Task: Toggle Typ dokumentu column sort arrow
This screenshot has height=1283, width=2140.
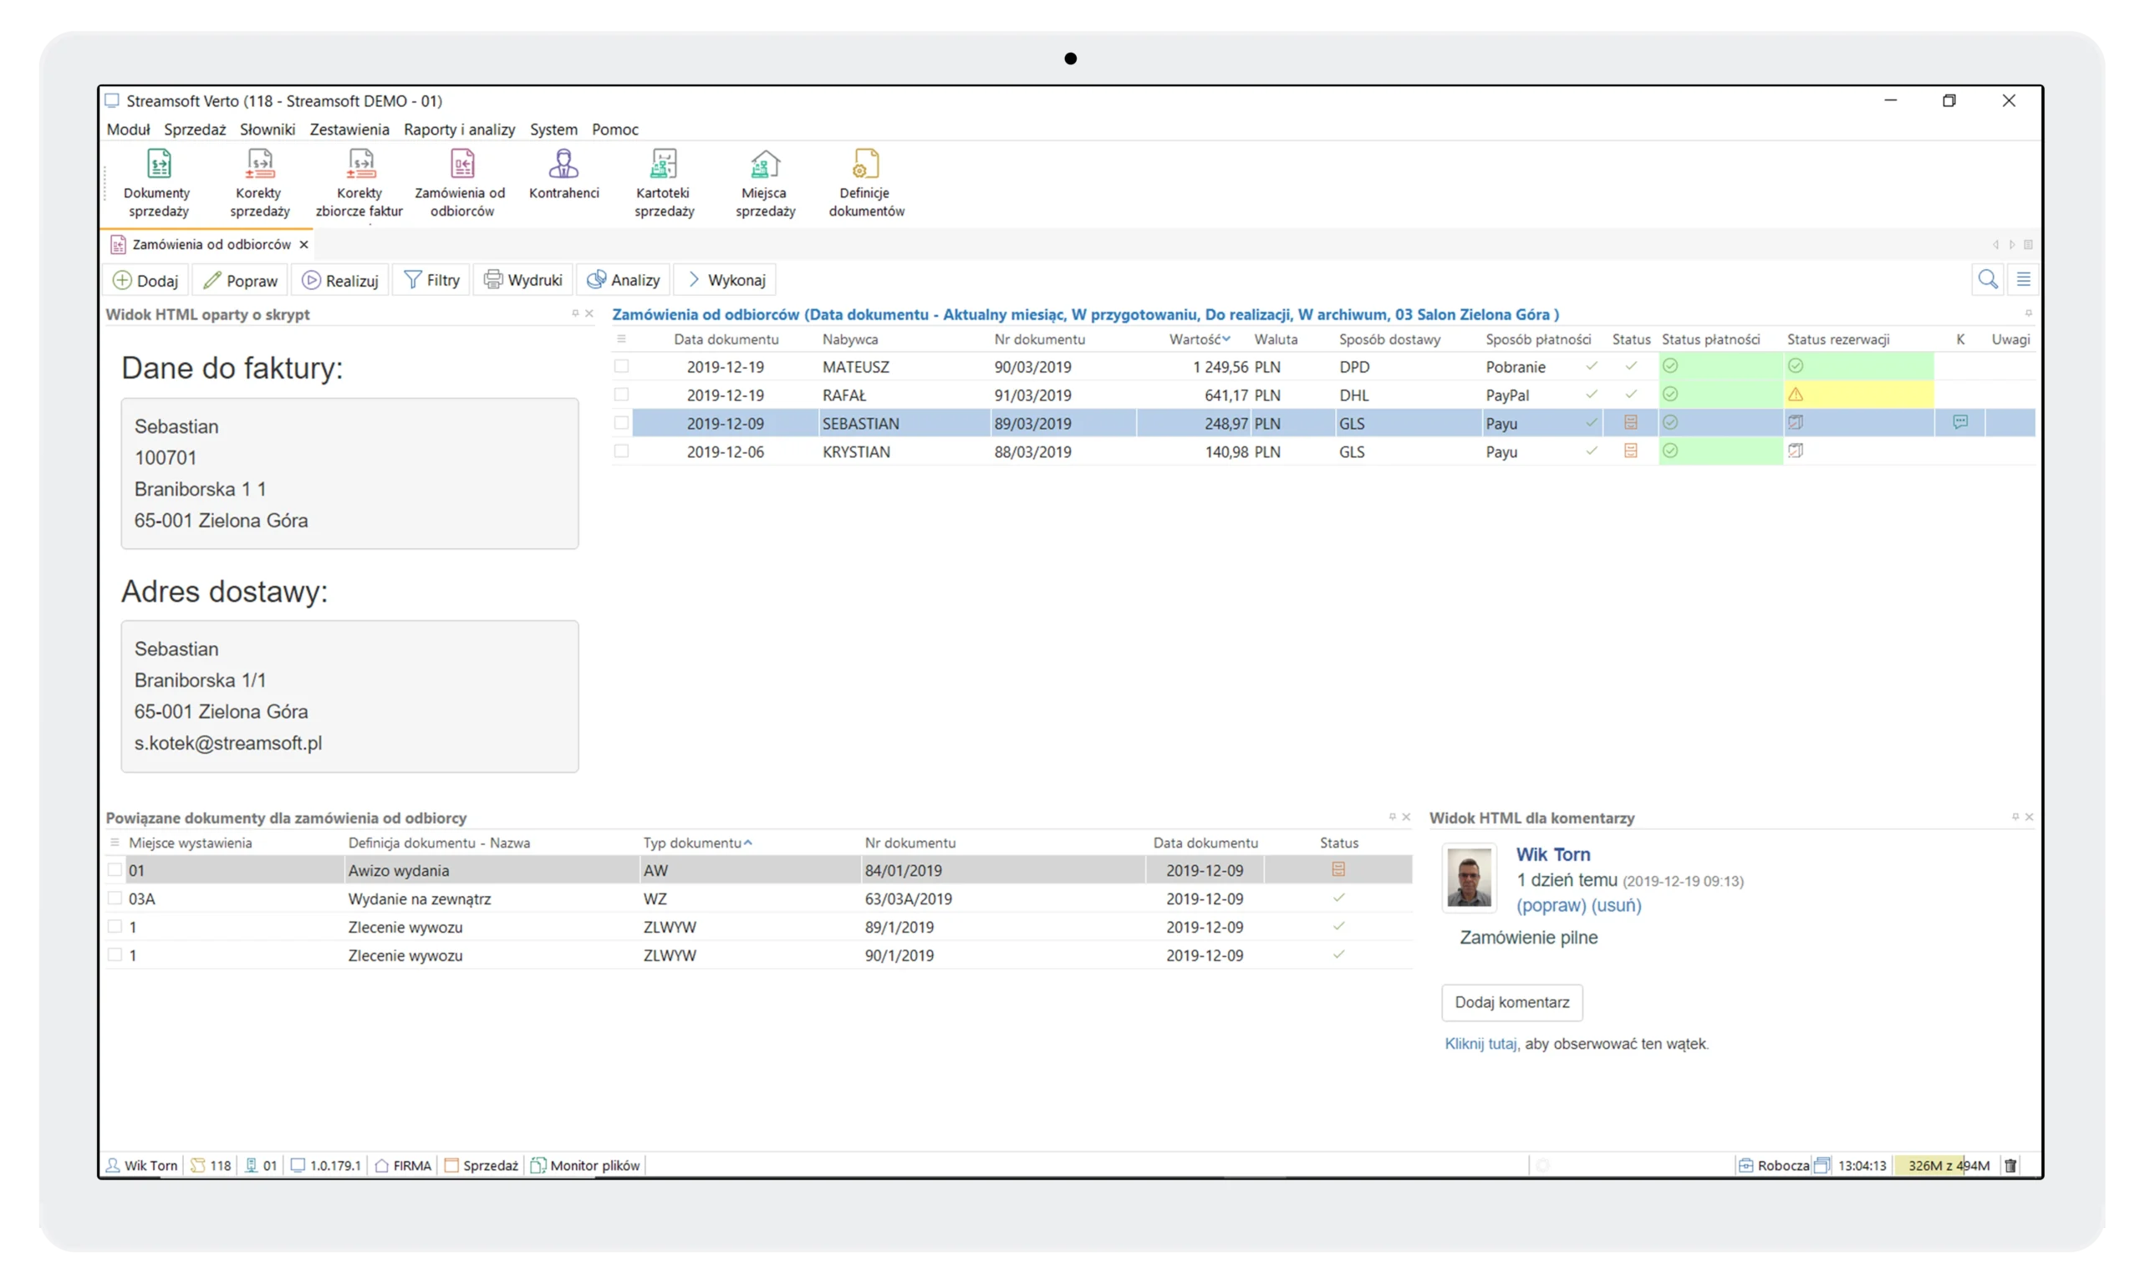Action: coord(748,843)
